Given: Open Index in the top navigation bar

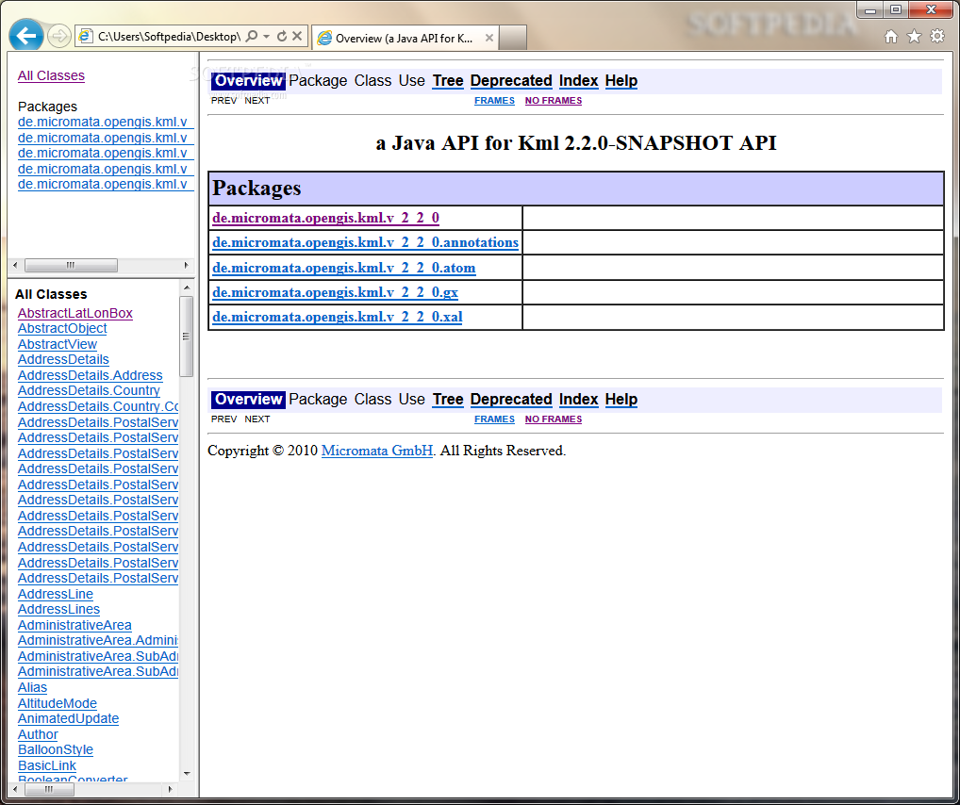Looking at the screenshot, I should click(x=579, y=81).
